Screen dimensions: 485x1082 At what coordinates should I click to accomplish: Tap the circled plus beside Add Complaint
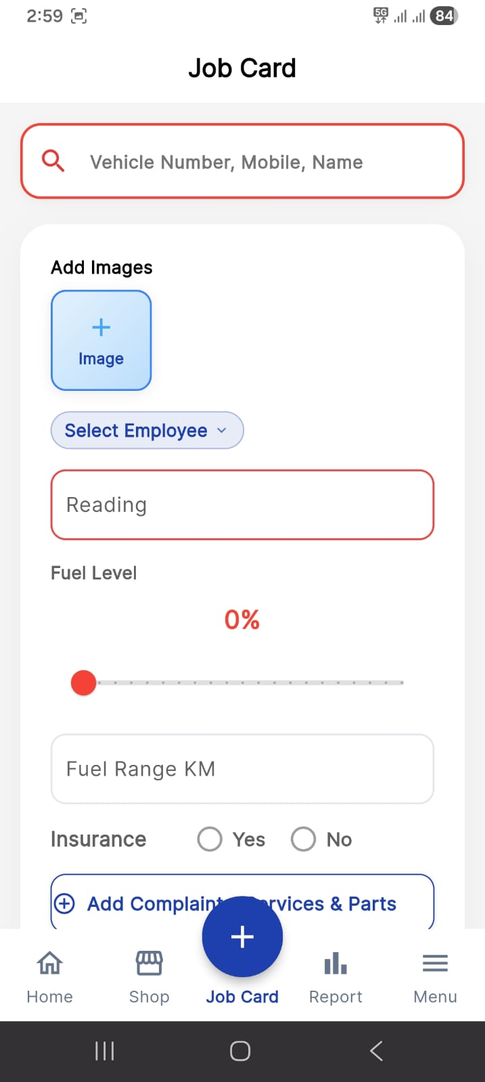click(64, 903)
